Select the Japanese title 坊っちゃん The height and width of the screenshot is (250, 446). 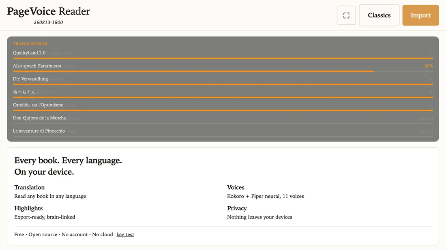coord(24,92)
